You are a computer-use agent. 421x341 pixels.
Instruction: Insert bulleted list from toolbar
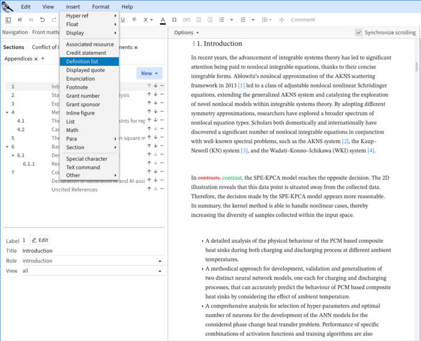221,19
